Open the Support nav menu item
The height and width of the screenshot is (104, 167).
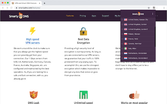105,16
